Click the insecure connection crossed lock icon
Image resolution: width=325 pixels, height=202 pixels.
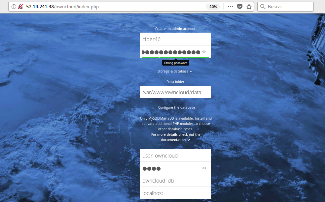click(20, 7)
